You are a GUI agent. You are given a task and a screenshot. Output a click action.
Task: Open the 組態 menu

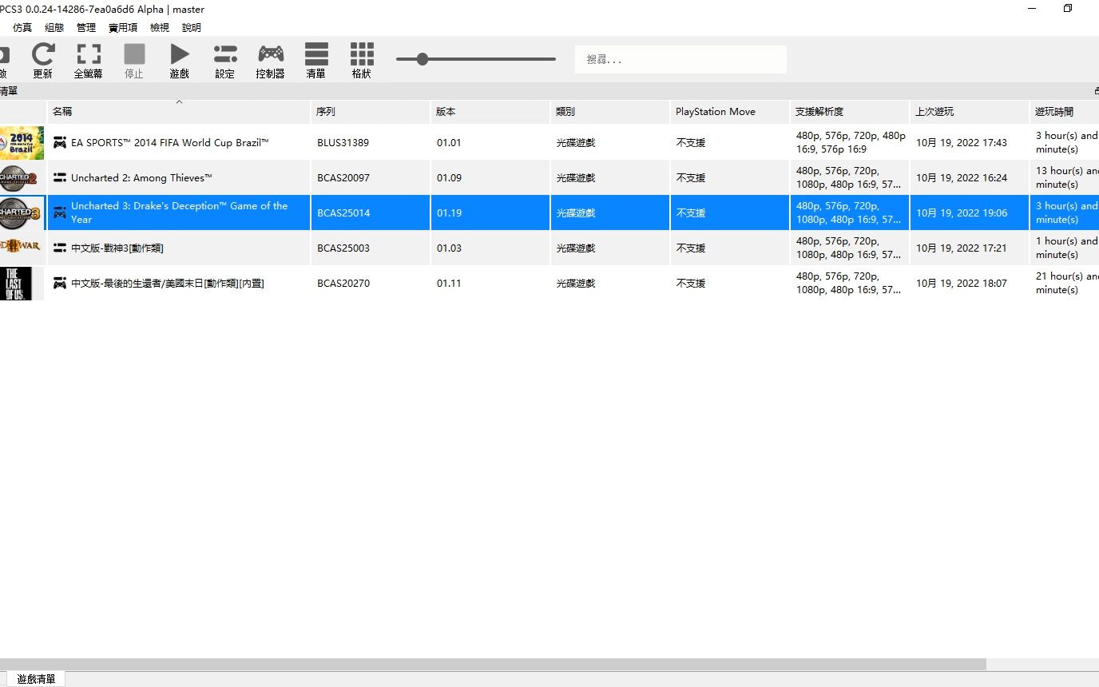click(x=54, y=27)
